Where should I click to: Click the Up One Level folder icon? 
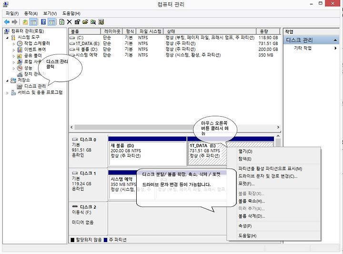pos(25,22)
